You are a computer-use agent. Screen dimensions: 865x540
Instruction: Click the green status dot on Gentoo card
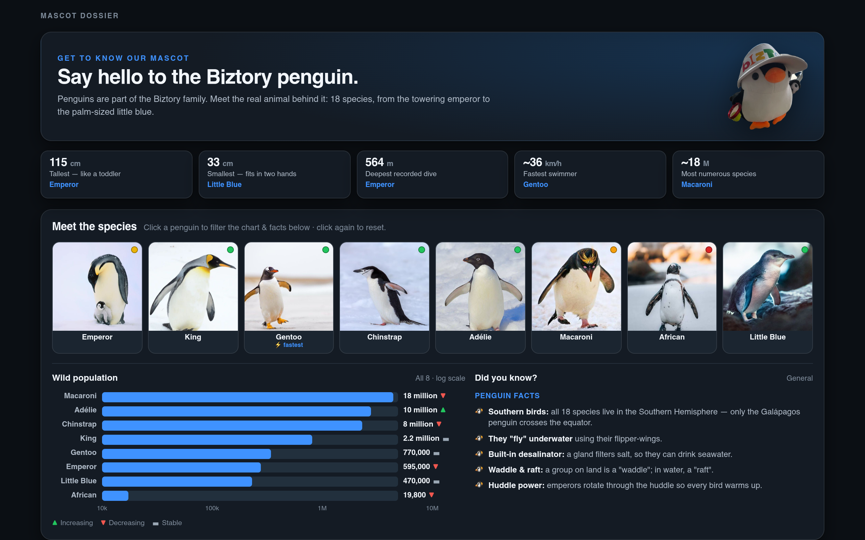tap(326, 250)
